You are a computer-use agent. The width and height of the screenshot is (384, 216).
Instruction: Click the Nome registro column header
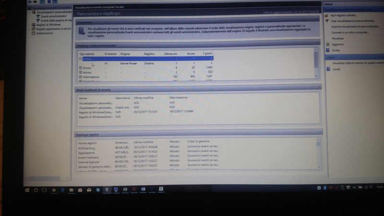87,143
